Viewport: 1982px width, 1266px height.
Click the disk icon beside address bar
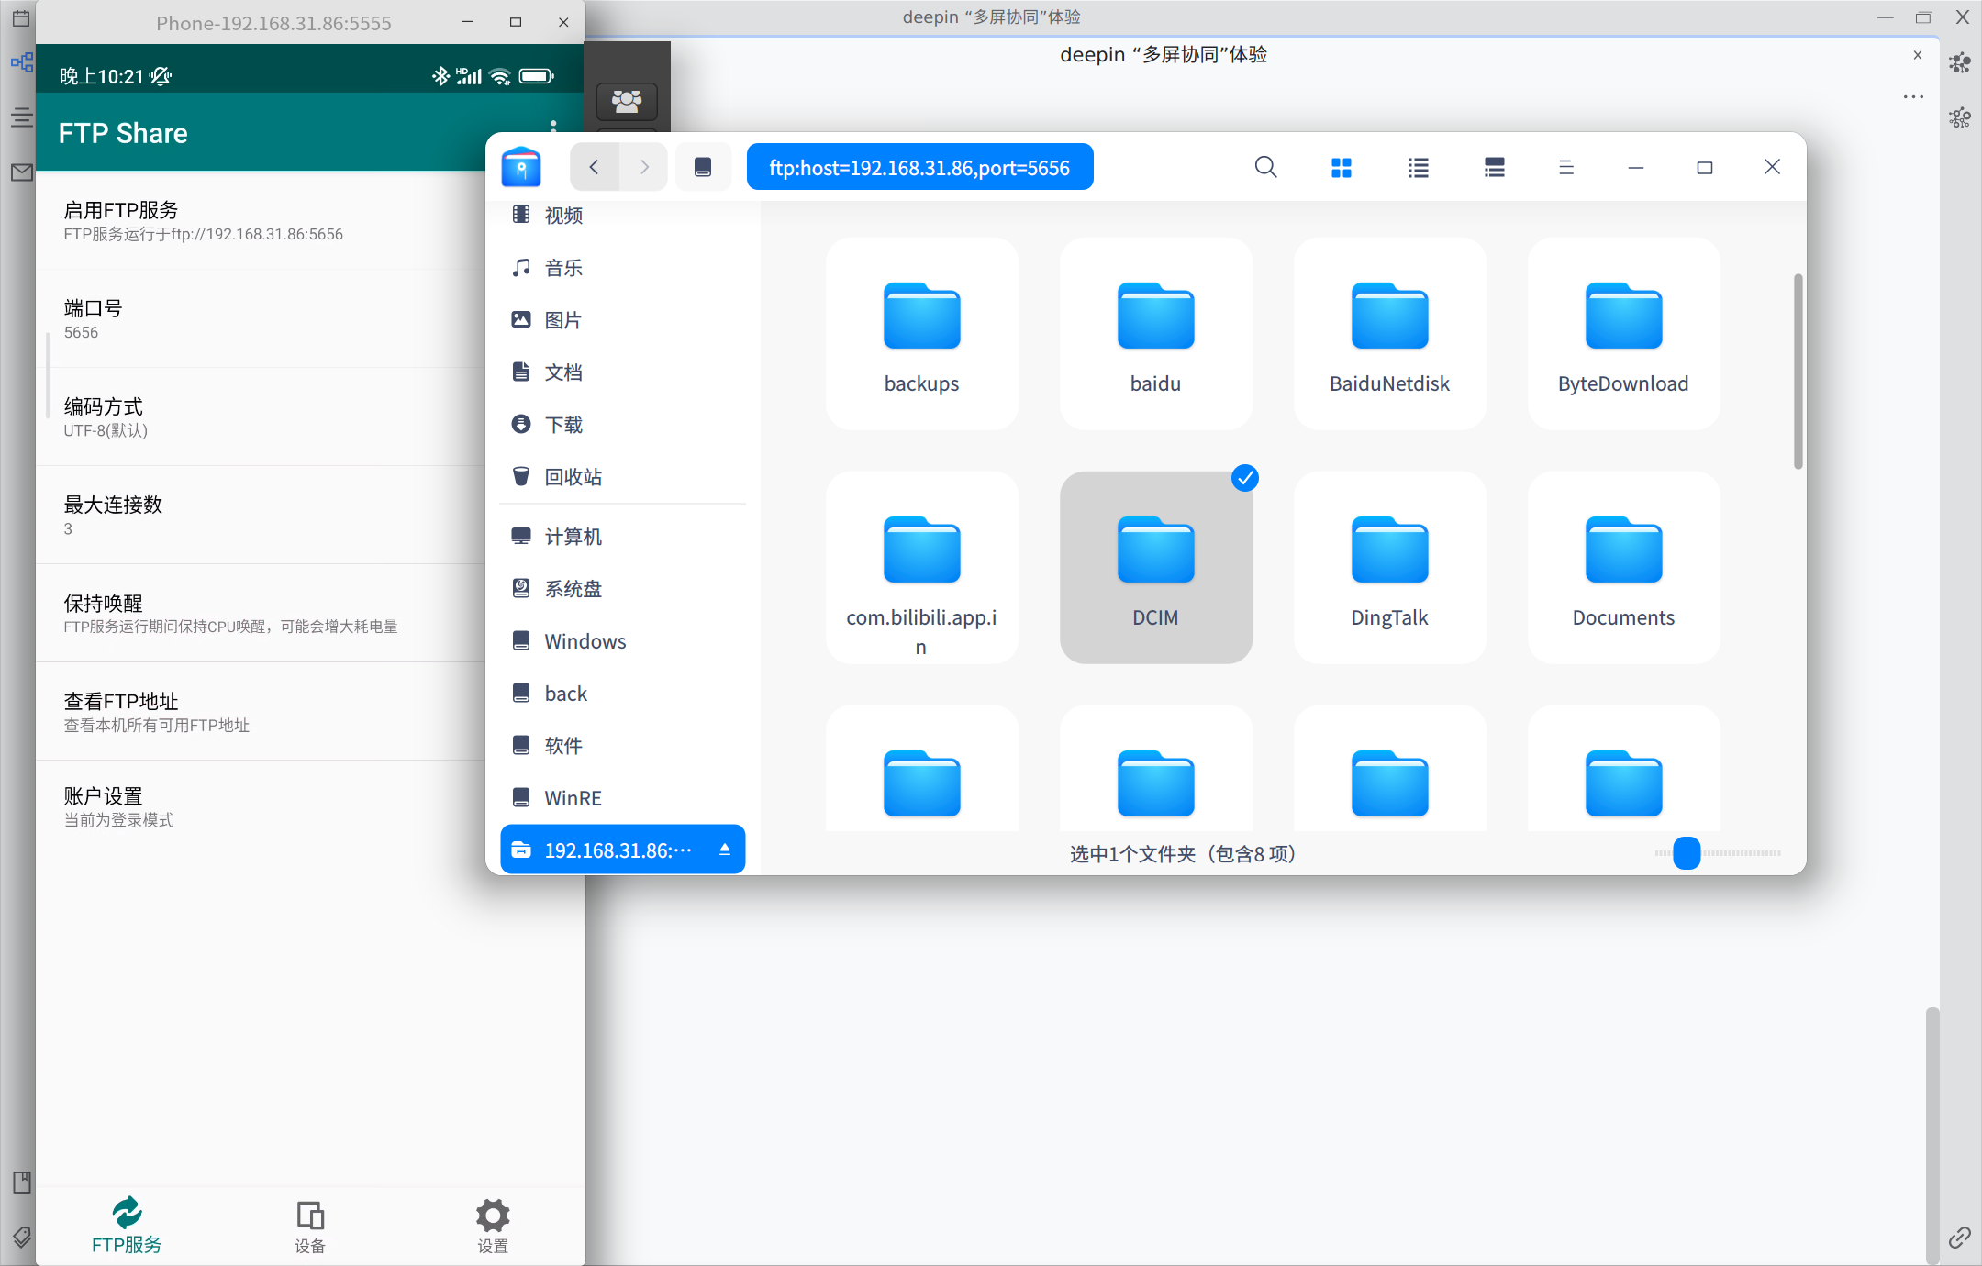703,167
